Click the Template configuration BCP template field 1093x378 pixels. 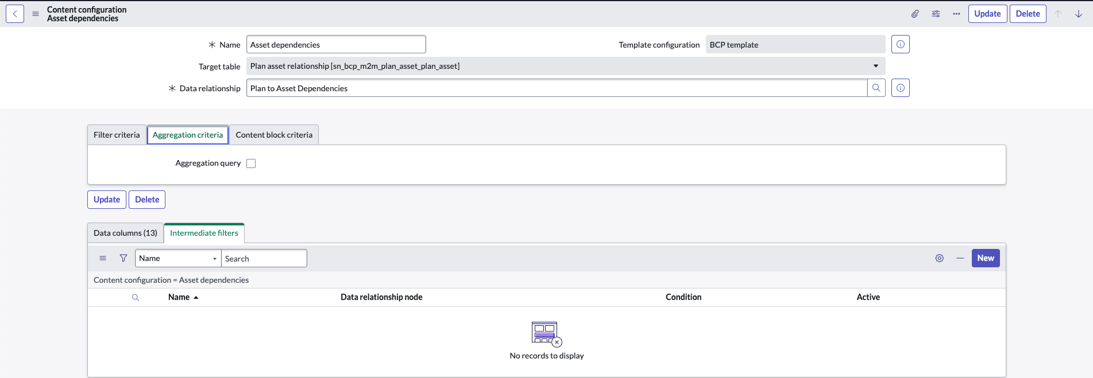(x=795, y=44)
